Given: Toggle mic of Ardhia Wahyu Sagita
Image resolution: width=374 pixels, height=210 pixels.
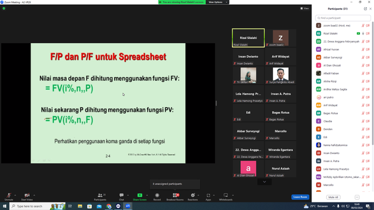Looking at the screenshot, I should coord(363,89).
